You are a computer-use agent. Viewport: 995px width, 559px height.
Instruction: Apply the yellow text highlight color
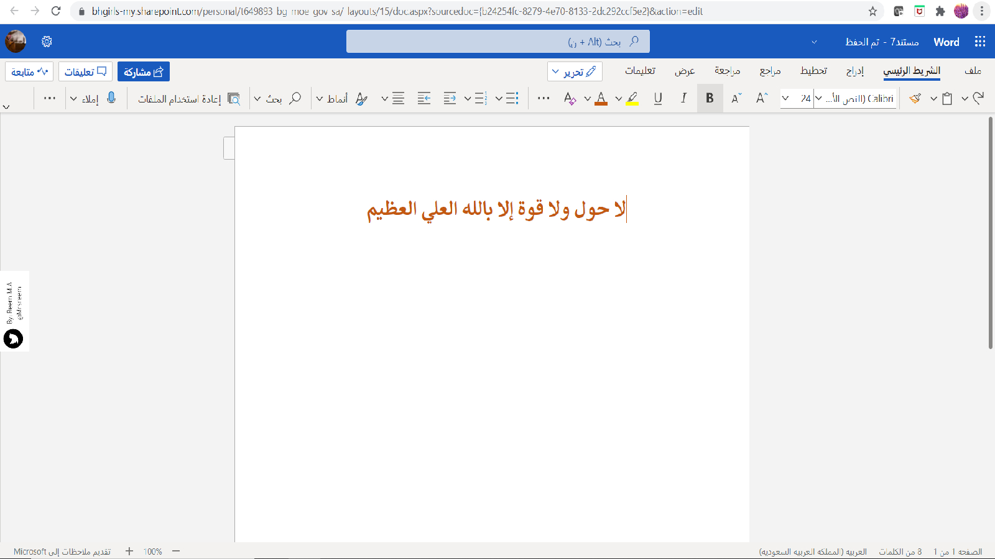632,98
